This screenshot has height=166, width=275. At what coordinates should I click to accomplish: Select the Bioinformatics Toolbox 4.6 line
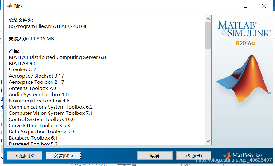pyautogui.click(x=39, y=101)
